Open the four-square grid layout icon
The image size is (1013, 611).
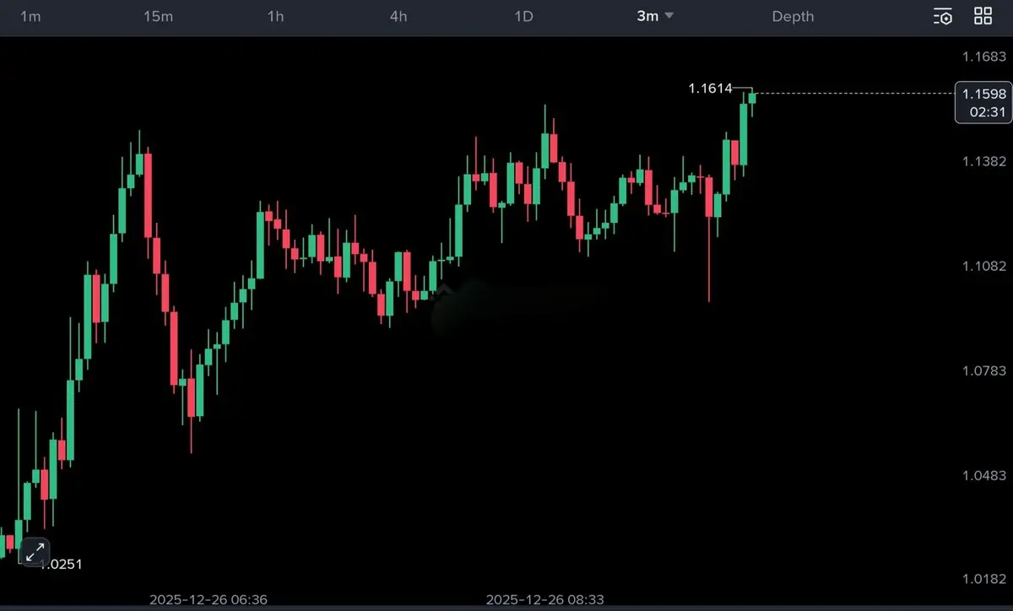click(983, 15)
